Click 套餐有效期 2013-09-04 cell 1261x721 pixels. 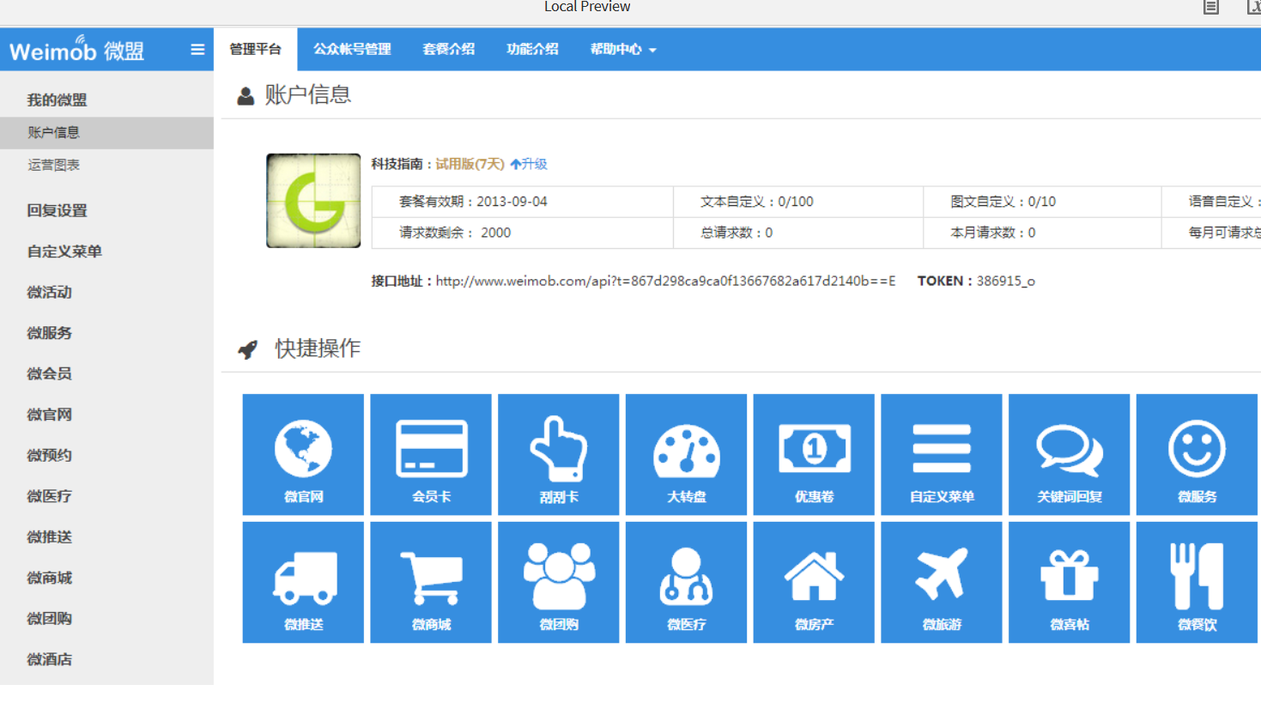tap(523, 202)
